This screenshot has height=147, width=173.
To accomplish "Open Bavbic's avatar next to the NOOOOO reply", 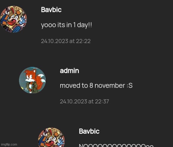I will point(51,137).
